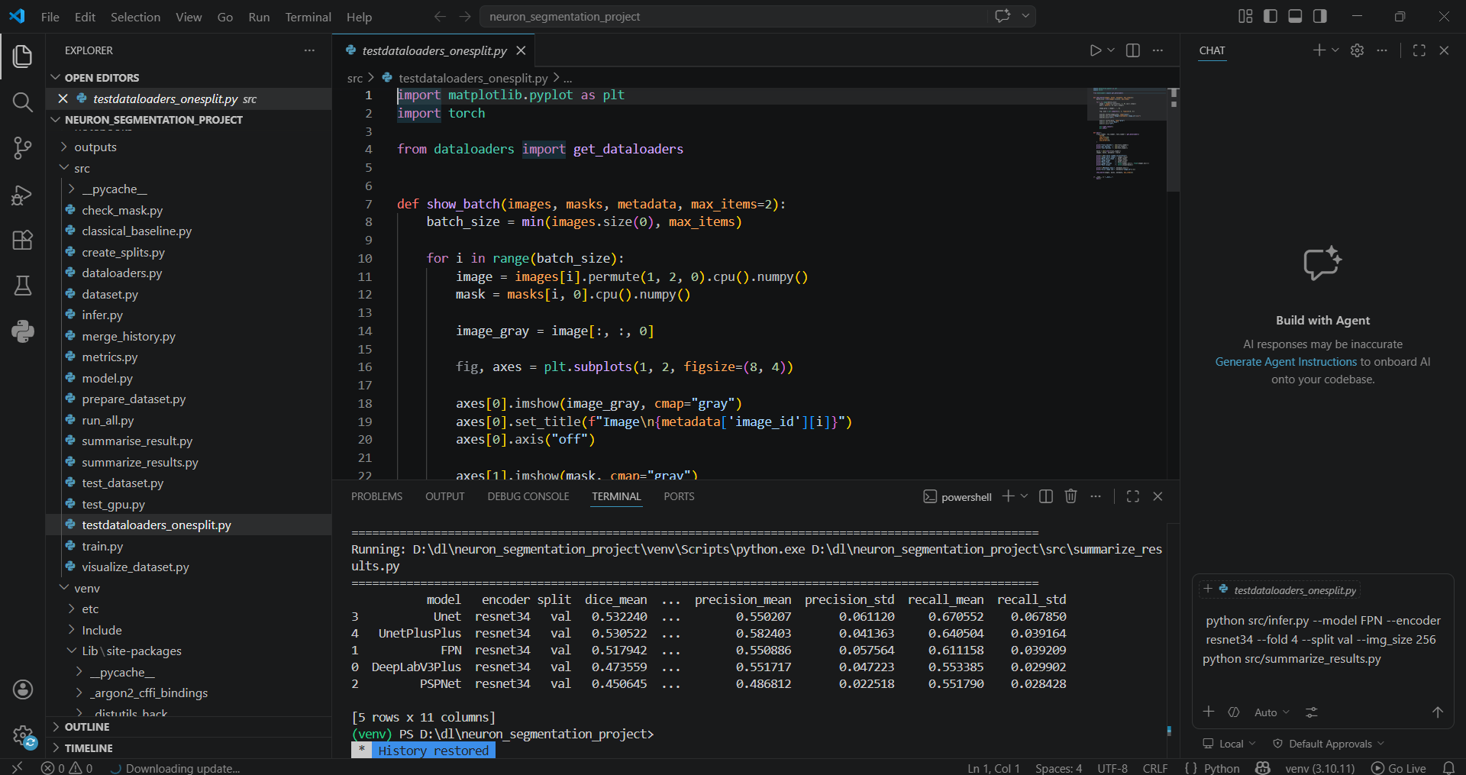Maximize the chat panel

coord(1419,50)
